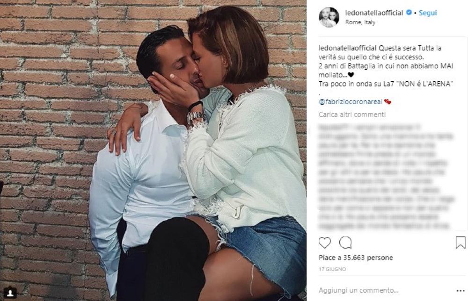Viewport: 468px width, 301px height.
Task: Expand comments with Carica altri commenti
Action: [352, 115]
